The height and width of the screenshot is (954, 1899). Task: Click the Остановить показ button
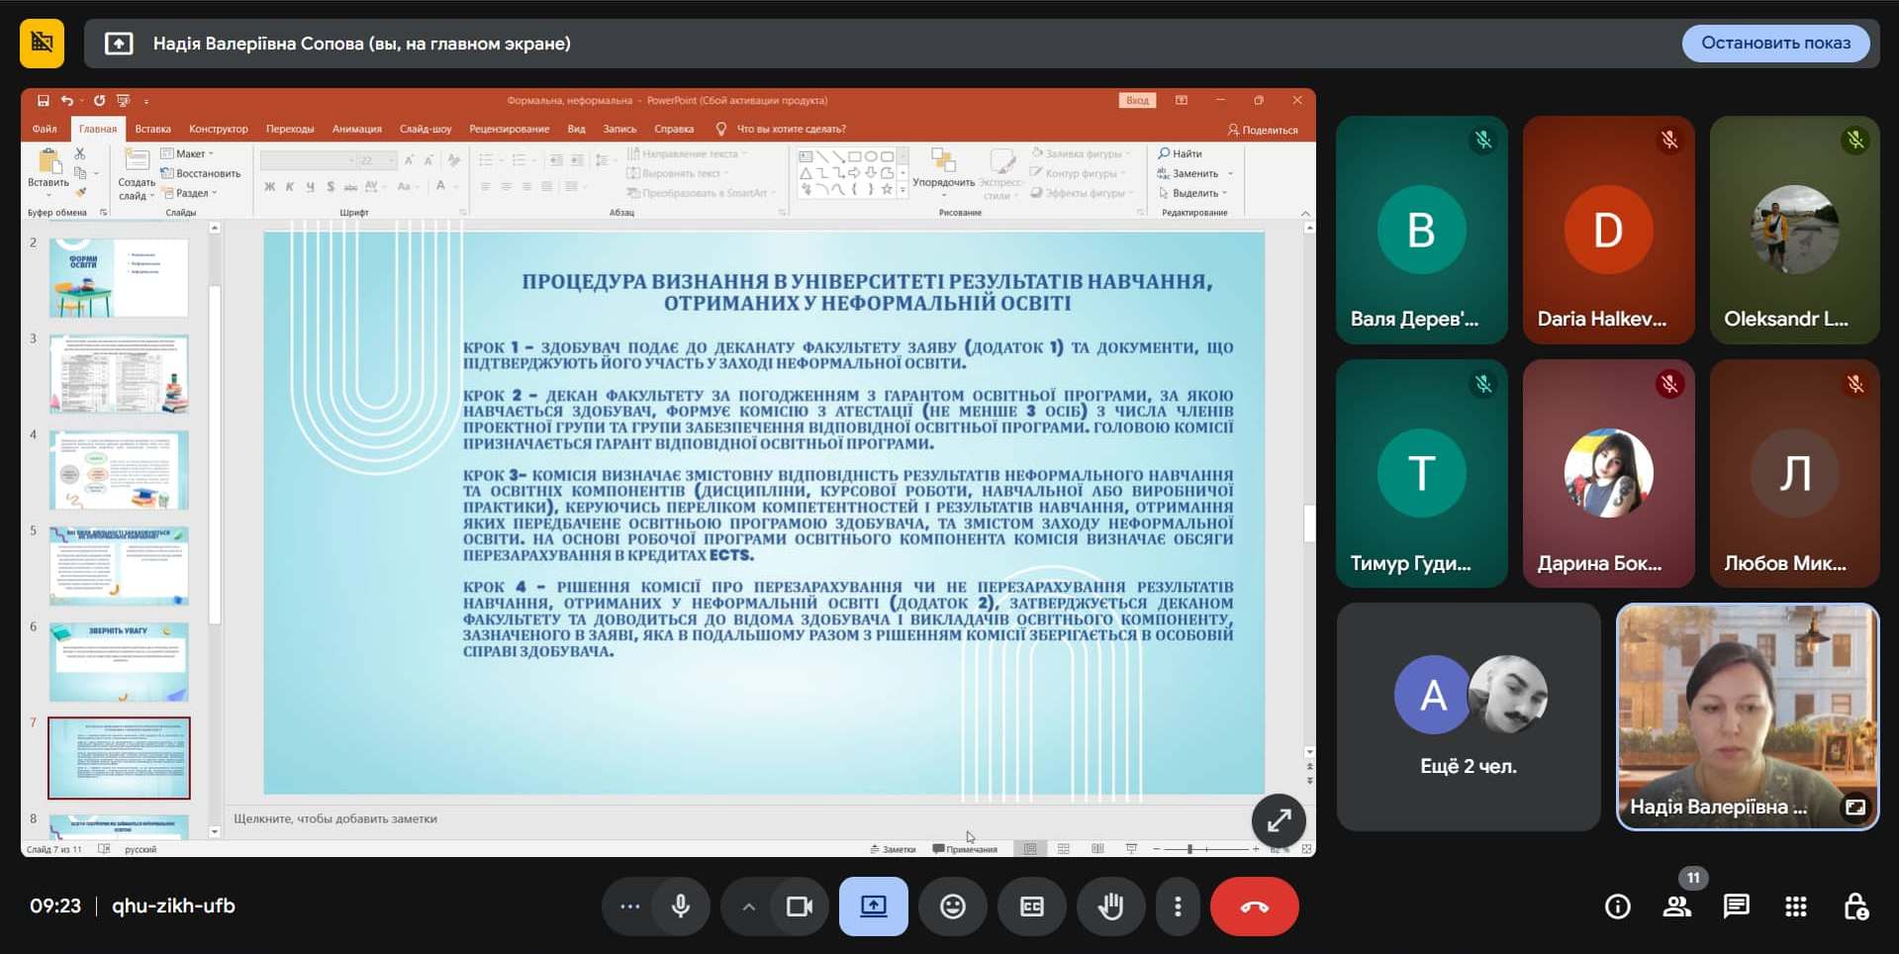click(1775, 43)
